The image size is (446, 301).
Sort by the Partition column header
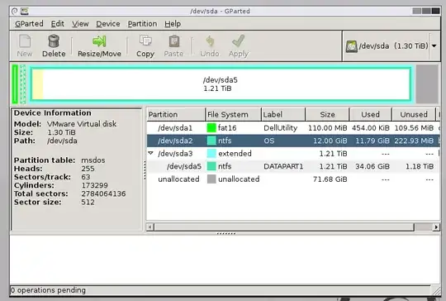point(176,114)
